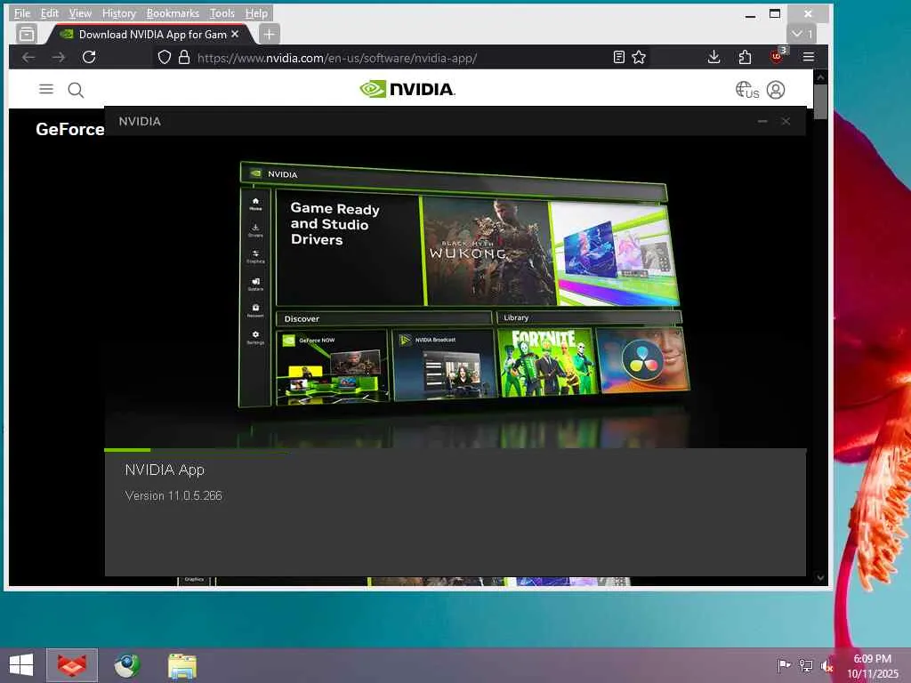Click the Firefox View icon
This screenshot has width=911, height=683.
click(x=26, y=35)
